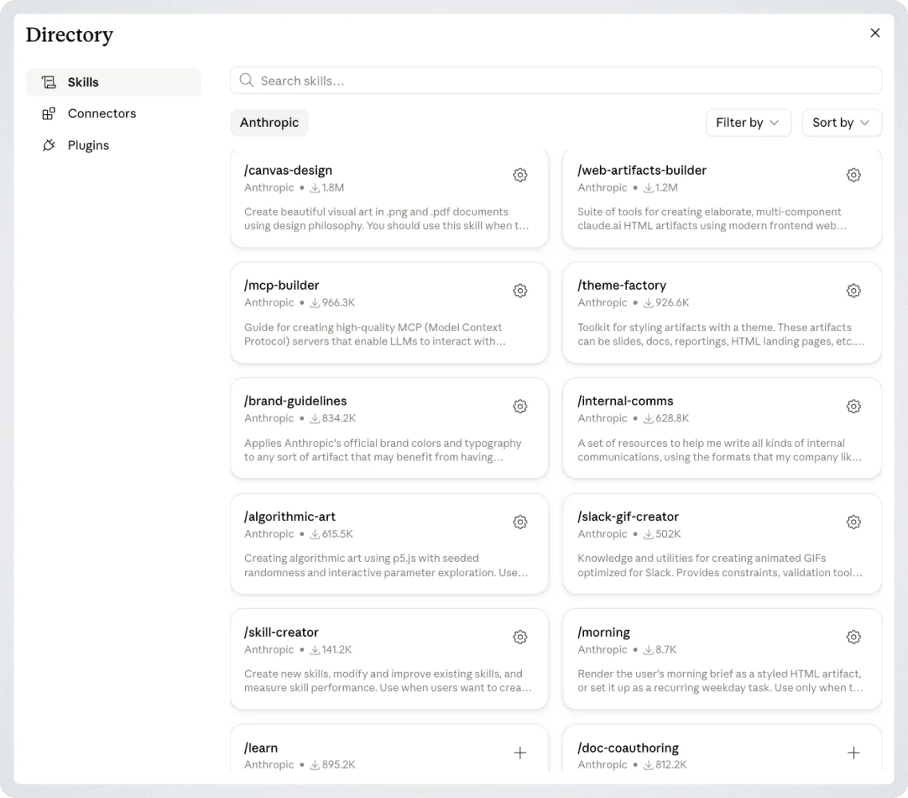
Task: Open the /canvas-design skill title
Action: 288,170
